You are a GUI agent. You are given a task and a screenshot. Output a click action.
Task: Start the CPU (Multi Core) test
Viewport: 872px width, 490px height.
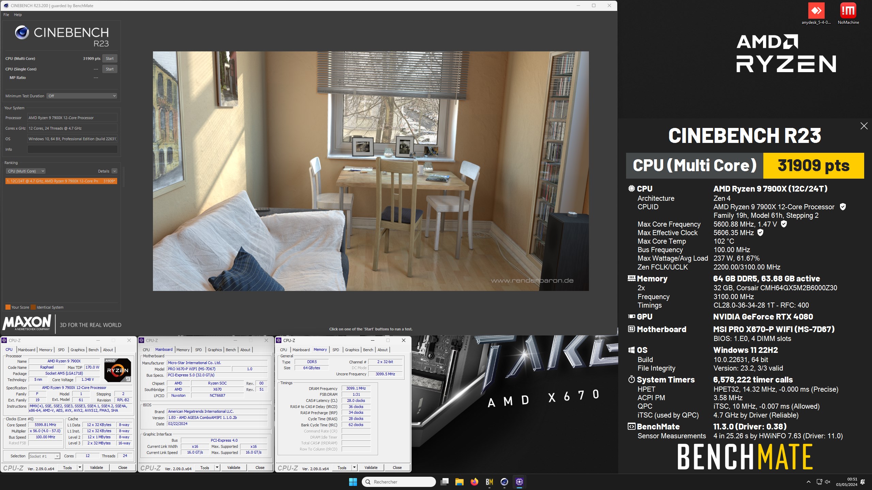110,59
